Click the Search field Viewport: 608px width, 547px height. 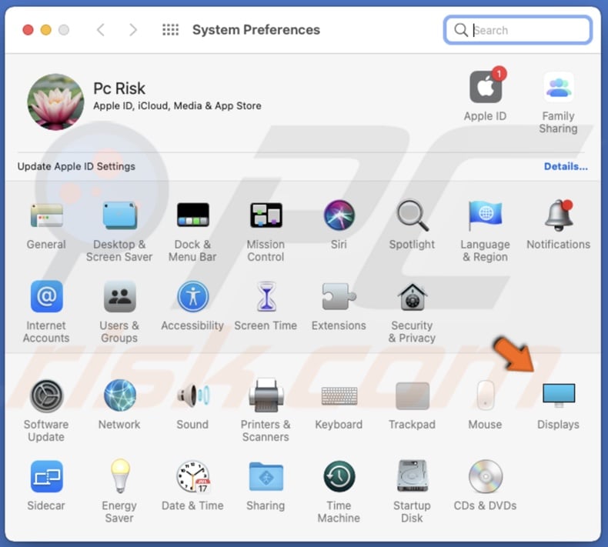(x=518, y=30)
